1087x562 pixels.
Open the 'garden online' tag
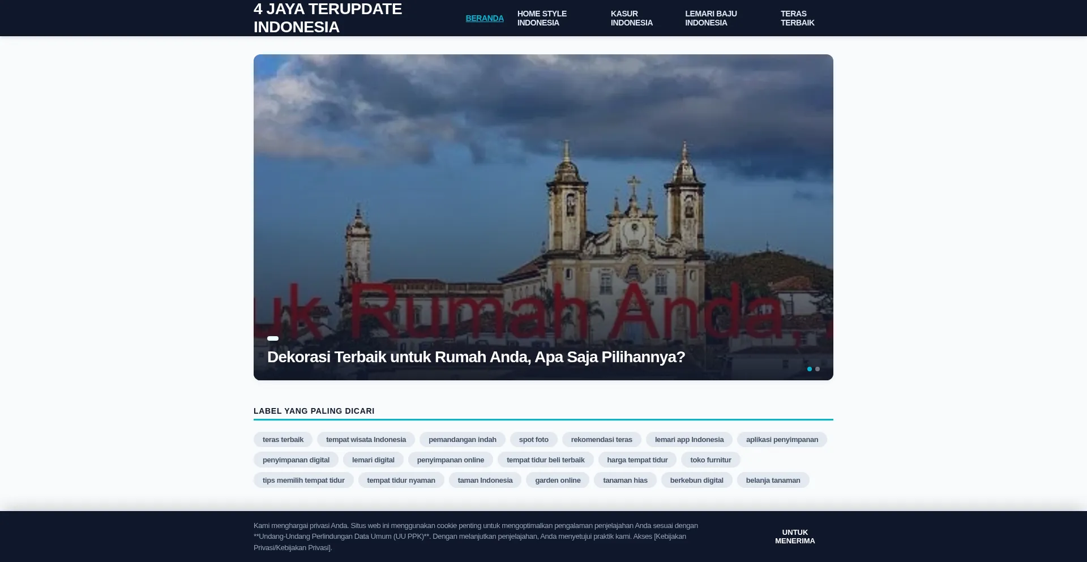tap(558, 481)
